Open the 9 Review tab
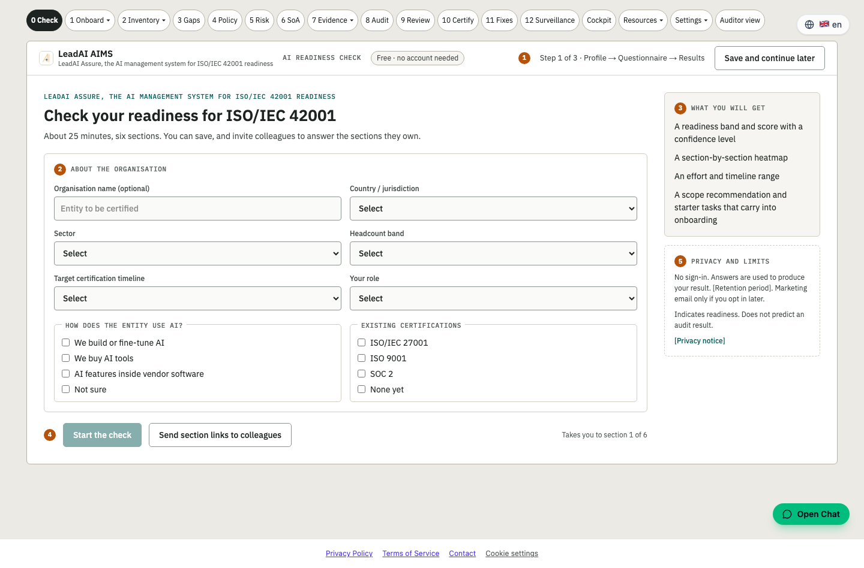The width and height of the screenshot is (864, 568). pos(415,20)
